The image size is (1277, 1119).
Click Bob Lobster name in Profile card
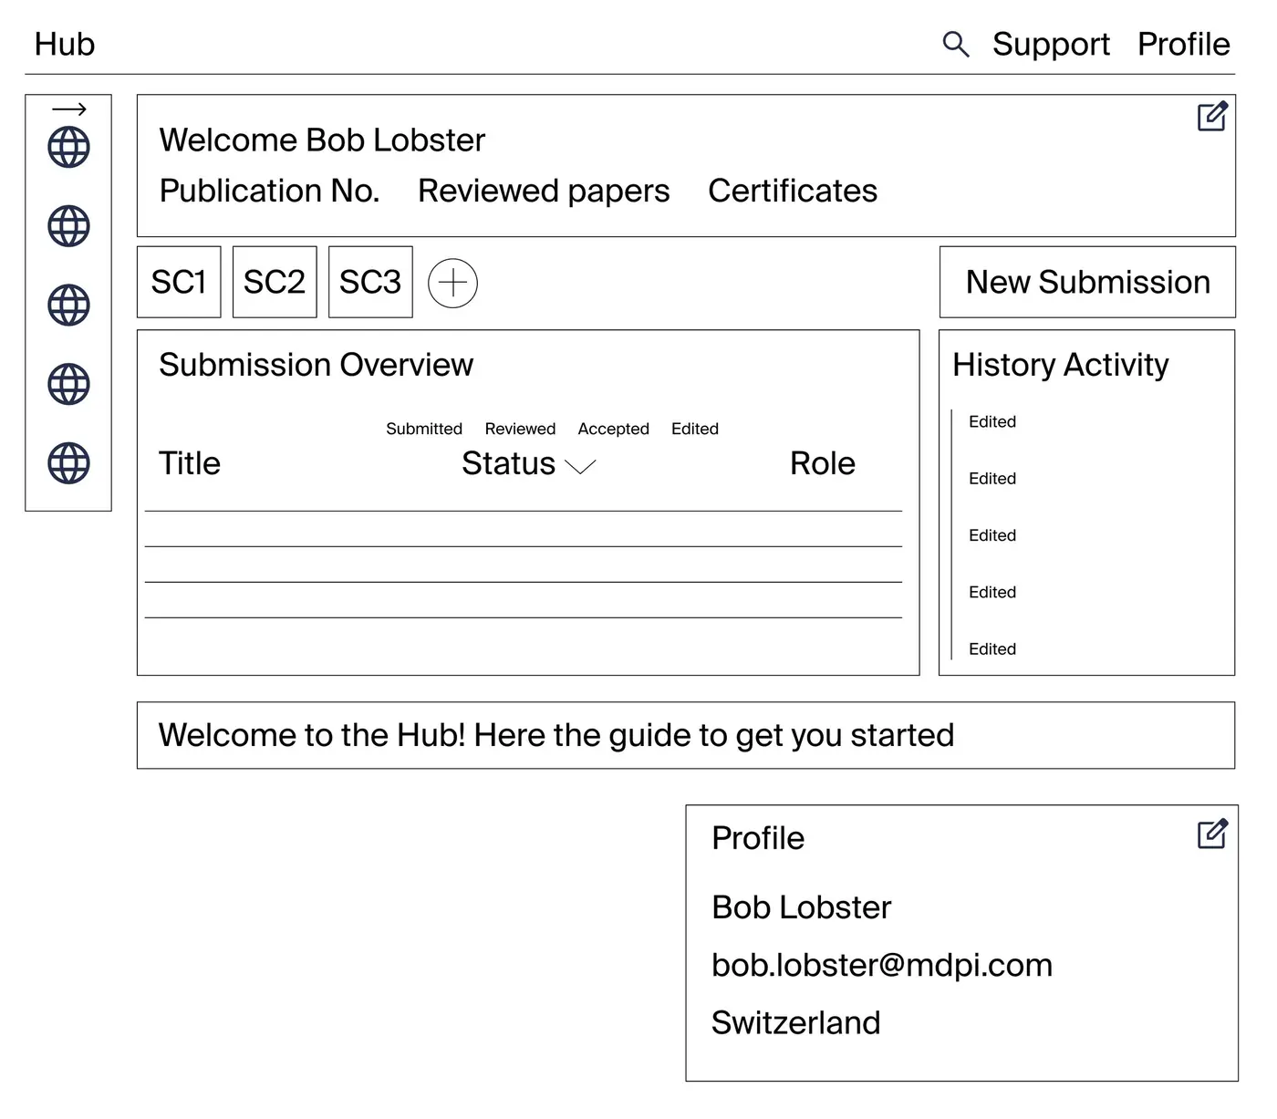pyautogui.click(x=802, y=907)
